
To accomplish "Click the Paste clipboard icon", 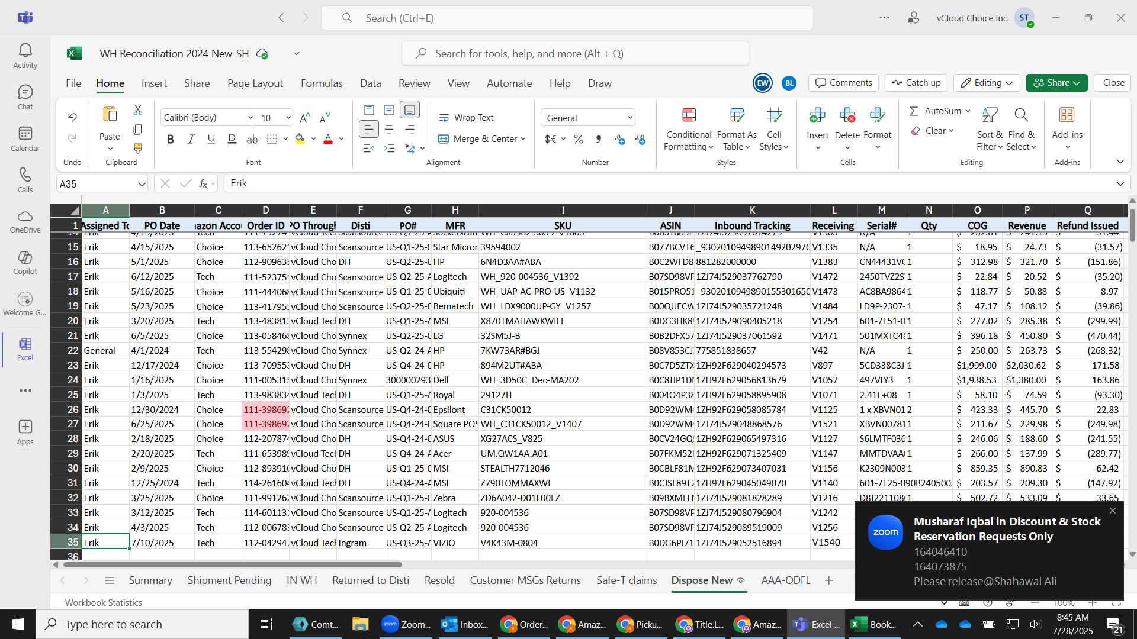I will (x=110, y=114).
